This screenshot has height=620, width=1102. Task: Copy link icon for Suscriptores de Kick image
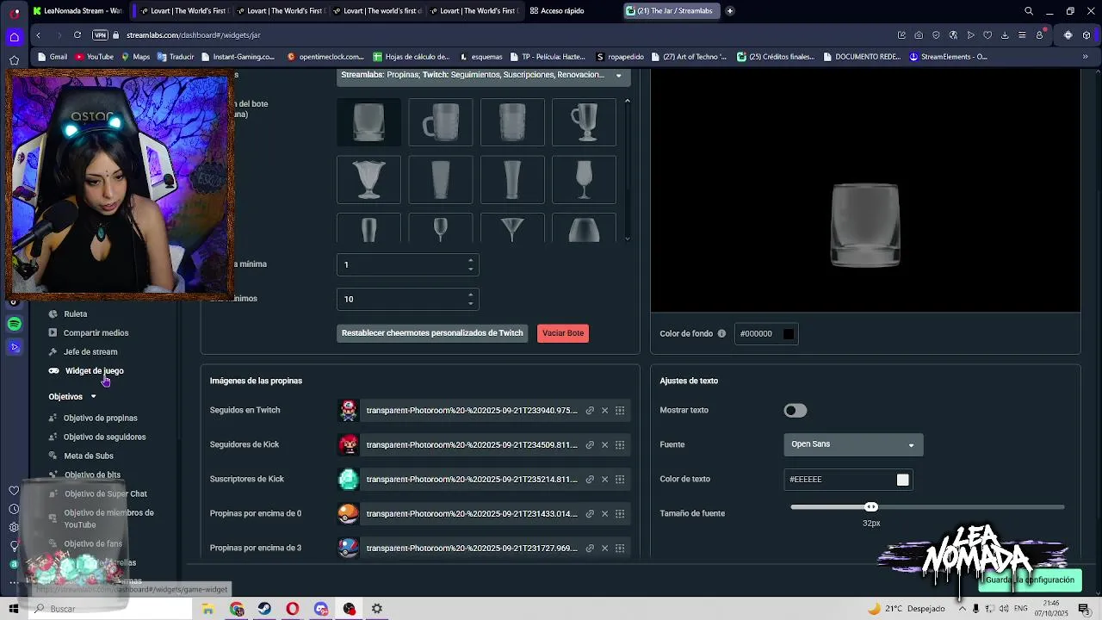(x=590, y=480)
